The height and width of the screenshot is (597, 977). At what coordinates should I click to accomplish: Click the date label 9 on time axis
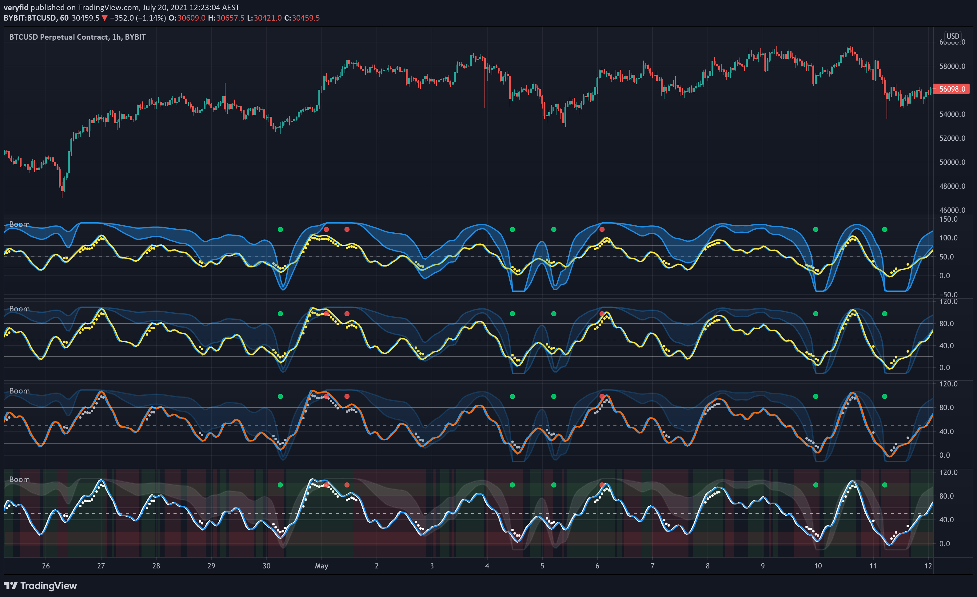point(763,566)
